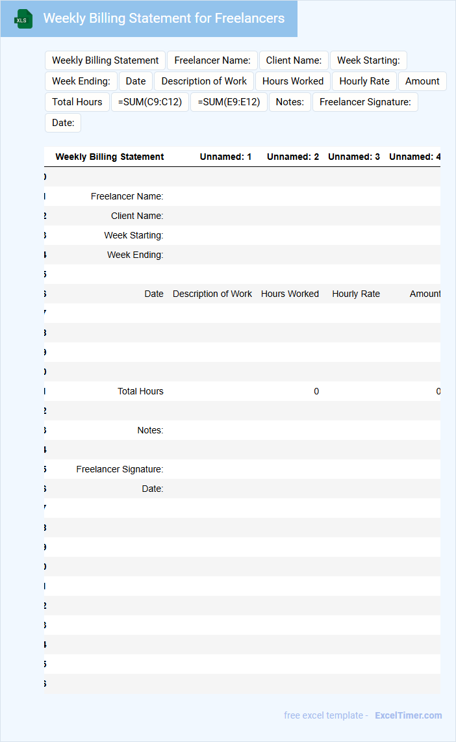Image resolution: width=456 pixels, height=742 pixels.
Task: Click the 'Unnamed: 1' column header
Action: [x=225, y=157]
